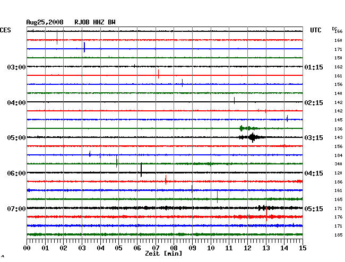Click the 08 minute axis label
Screen dimensions: 345x262
pos(174,248)
